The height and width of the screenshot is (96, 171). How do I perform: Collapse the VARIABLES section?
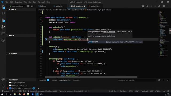coord(21,10)
